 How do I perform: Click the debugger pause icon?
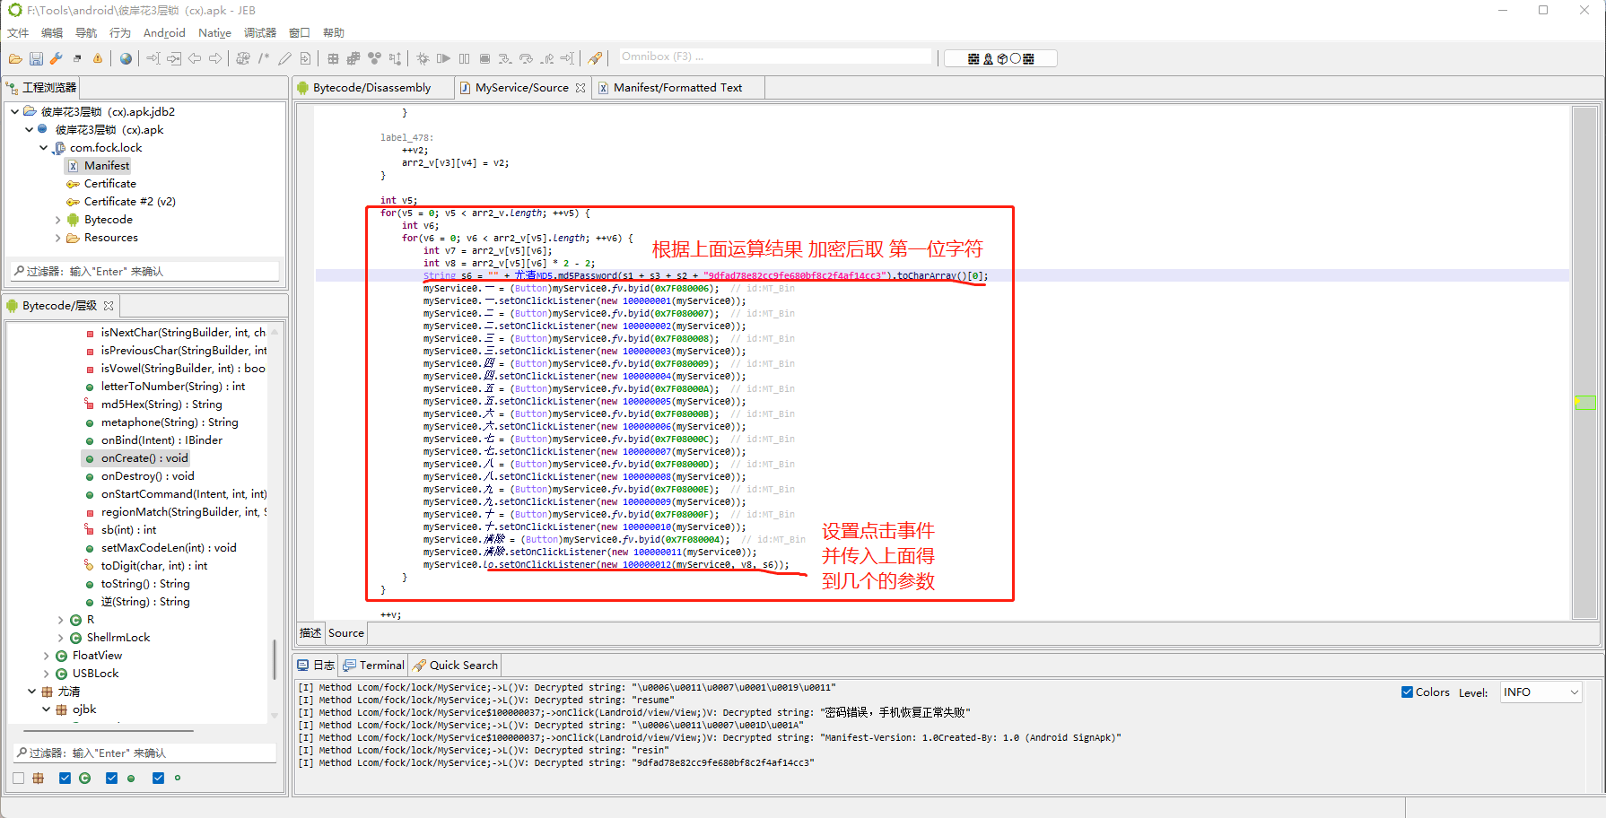tap(464, 58)
